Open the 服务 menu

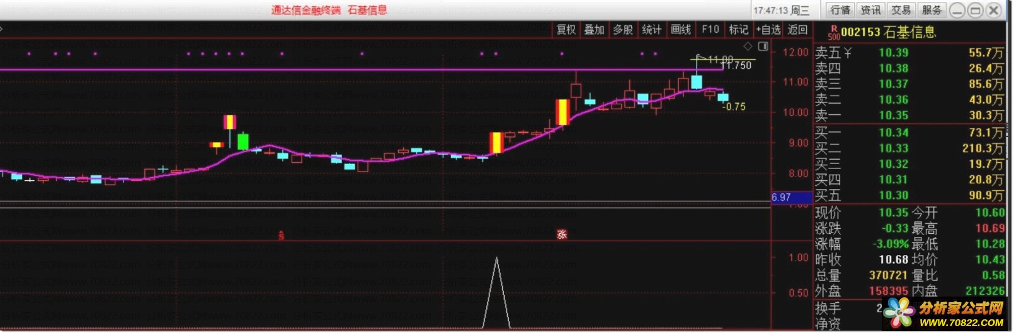tap(931, 10)
